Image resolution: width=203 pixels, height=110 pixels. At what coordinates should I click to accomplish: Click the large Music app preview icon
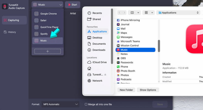coord(194,39)
